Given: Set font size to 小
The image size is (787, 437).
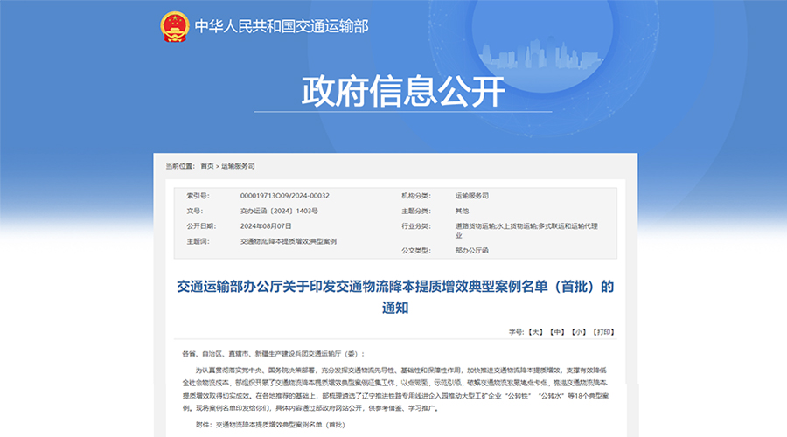Looking at the screenshot, I should [x=579, y=332].
